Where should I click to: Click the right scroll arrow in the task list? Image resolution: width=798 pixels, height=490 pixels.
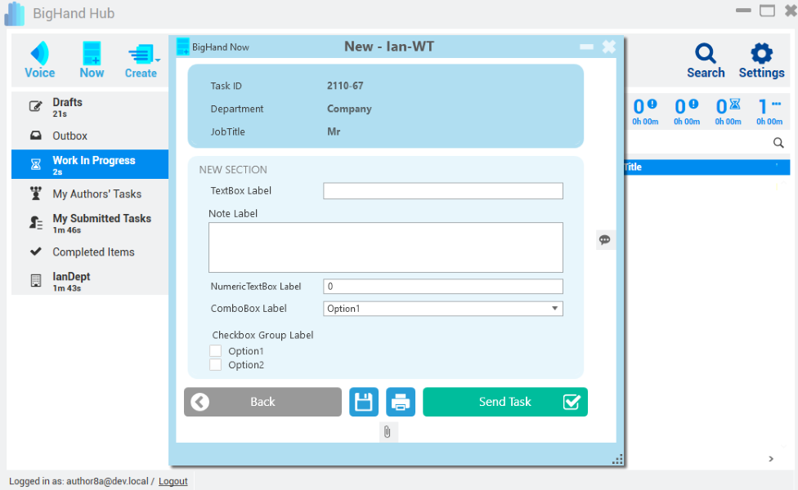tap(771, 459)
